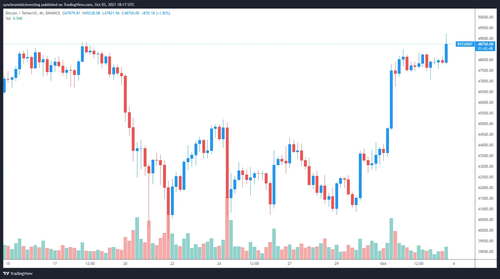Image resolution: width=500 pixels, height=279 pixels.
Task: Click the 48750.00 current price box
Action: click(486, 44)
